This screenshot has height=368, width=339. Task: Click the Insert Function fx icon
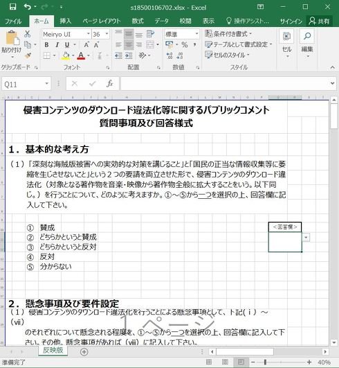pyautogui.click(x=109, y=84)
